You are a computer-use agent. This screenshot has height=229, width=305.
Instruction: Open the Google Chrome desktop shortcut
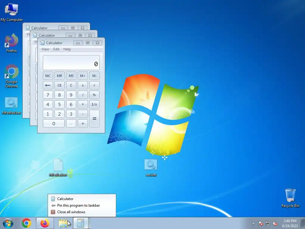point(12,76)
